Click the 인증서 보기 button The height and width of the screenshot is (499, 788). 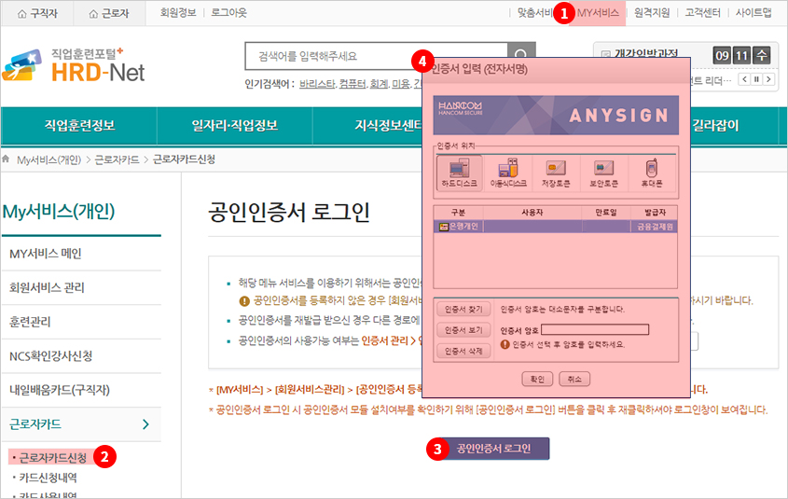[x=463, y=330]
